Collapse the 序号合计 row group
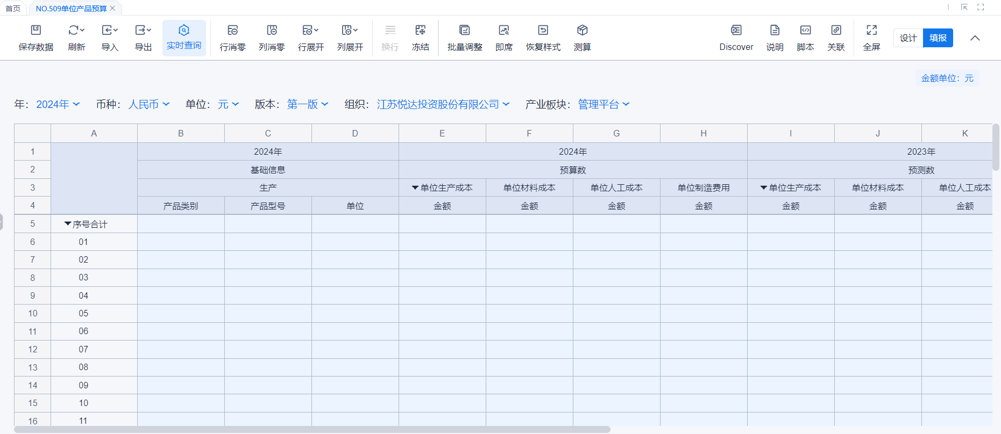The width and height of the screenshot is (1001, 434). pyautogui.click(x=68, y=224)
